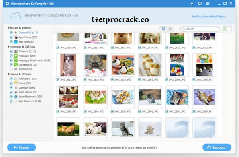Image resolution: width=239 pixels, height=157 pixels.
Task: Click the IMG_2598.JPG file name
Action: (x=204, y=80)
